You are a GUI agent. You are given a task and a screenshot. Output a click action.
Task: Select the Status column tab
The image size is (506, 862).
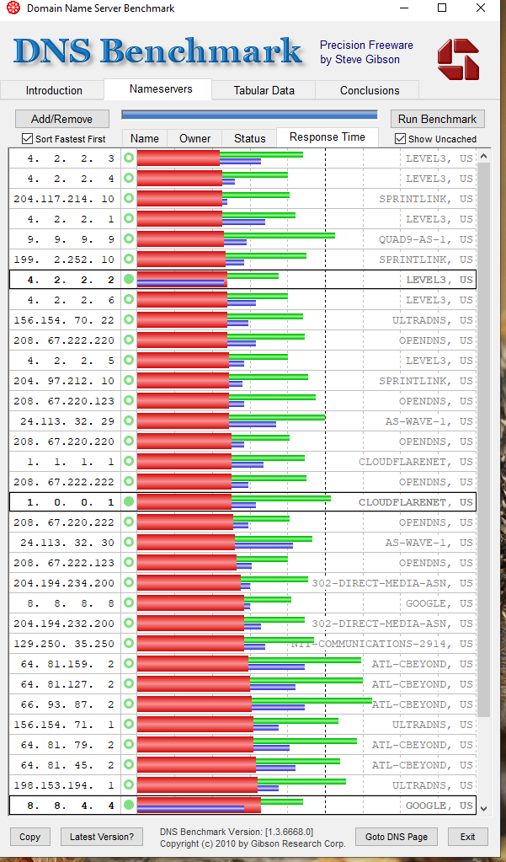249,138
